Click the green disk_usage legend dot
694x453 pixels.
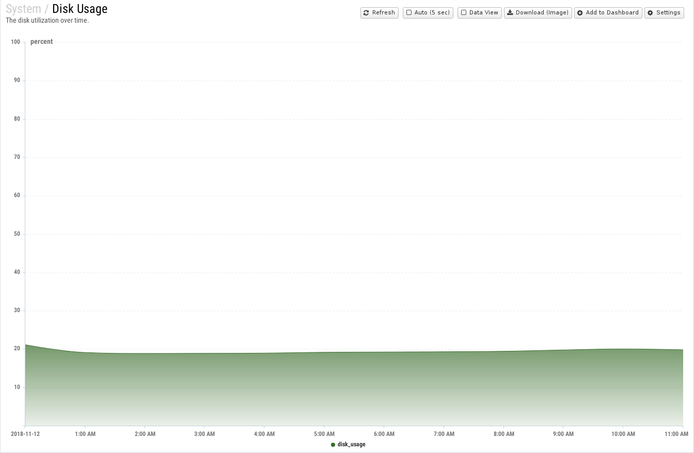pyautogui.click(x=333, y=445)
